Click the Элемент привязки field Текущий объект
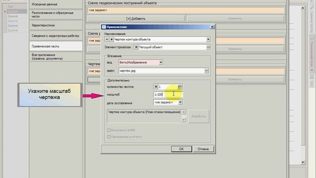 point(172,47)
